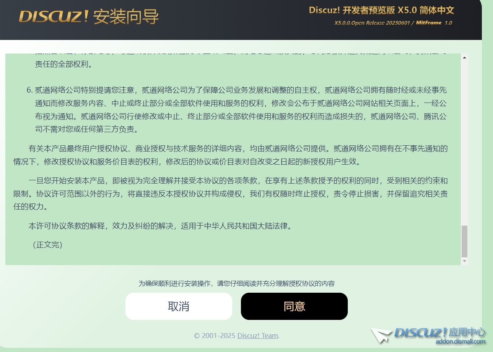The height and width of the screenshot is (352, 493).
Task: Open the Discuz! Team footer link
Action: [x=257, y=336]
